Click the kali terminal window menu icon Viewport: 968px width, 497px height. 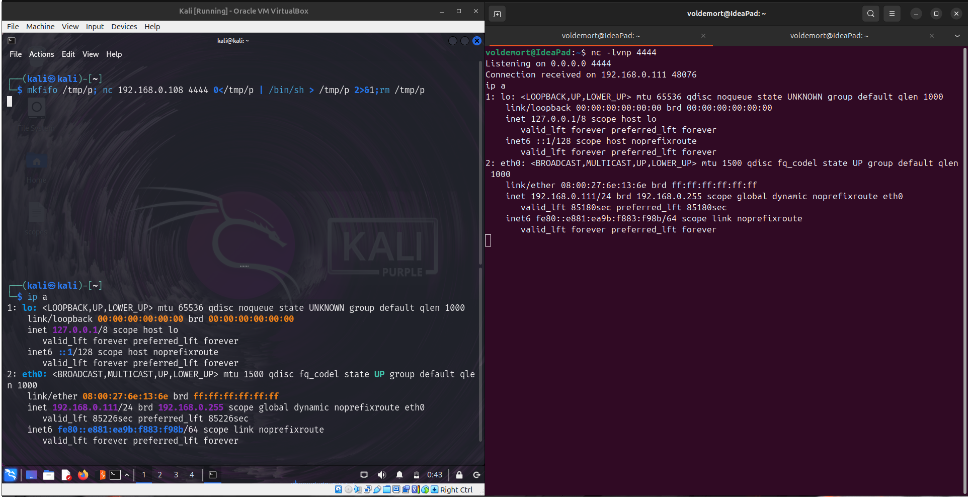12,41
